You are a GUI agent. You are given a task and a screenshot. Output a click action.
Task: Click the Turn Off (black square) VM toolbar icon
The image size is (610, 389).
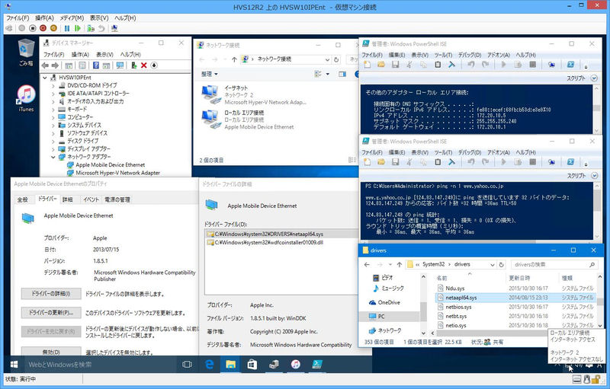[x=33, y=28]
